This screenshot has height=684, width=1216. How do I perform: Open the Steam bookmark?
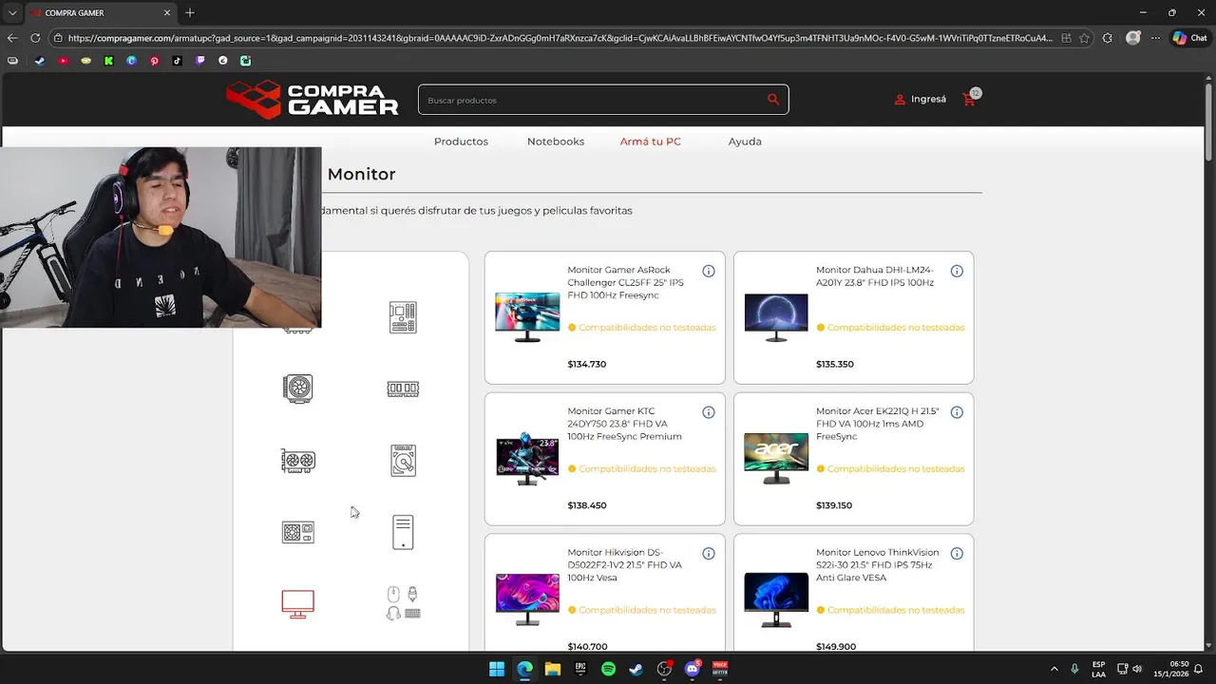[x=39, y=61]
